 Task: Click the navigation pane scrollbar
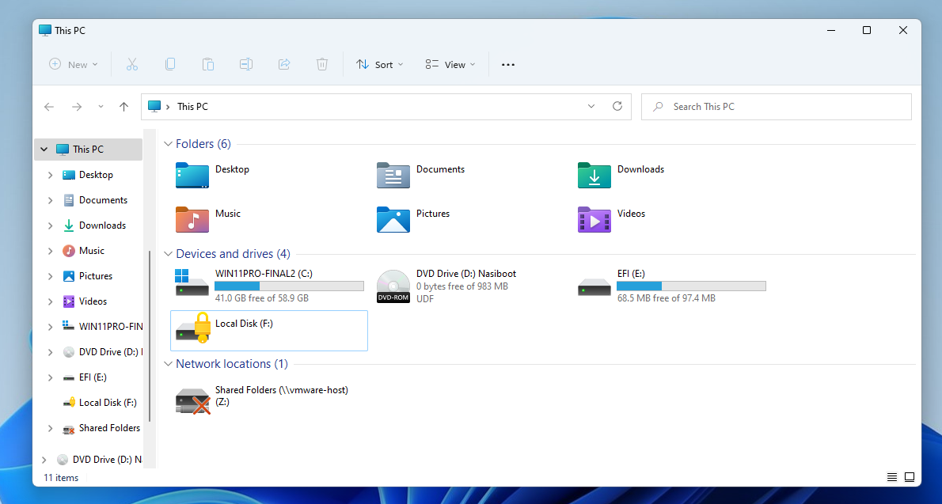149,335
